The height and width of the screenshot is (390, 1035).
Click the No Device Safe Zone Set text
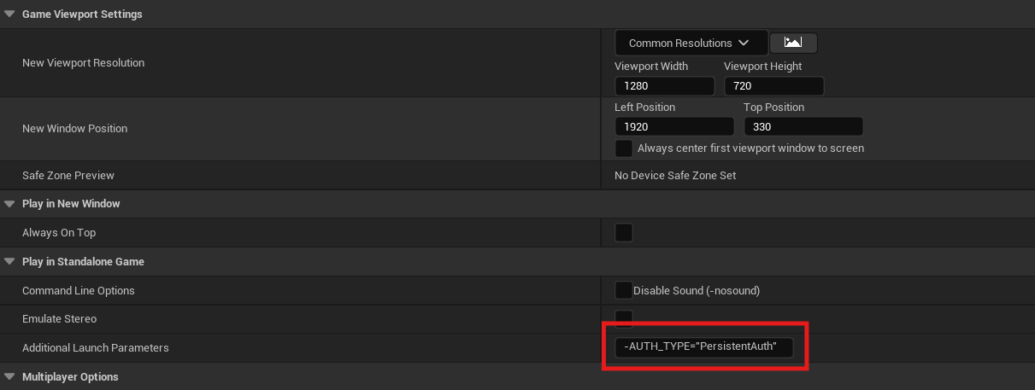pos(674,176)
